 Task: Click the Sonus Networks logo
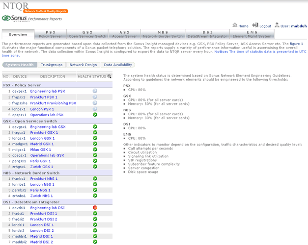[12, 18]
